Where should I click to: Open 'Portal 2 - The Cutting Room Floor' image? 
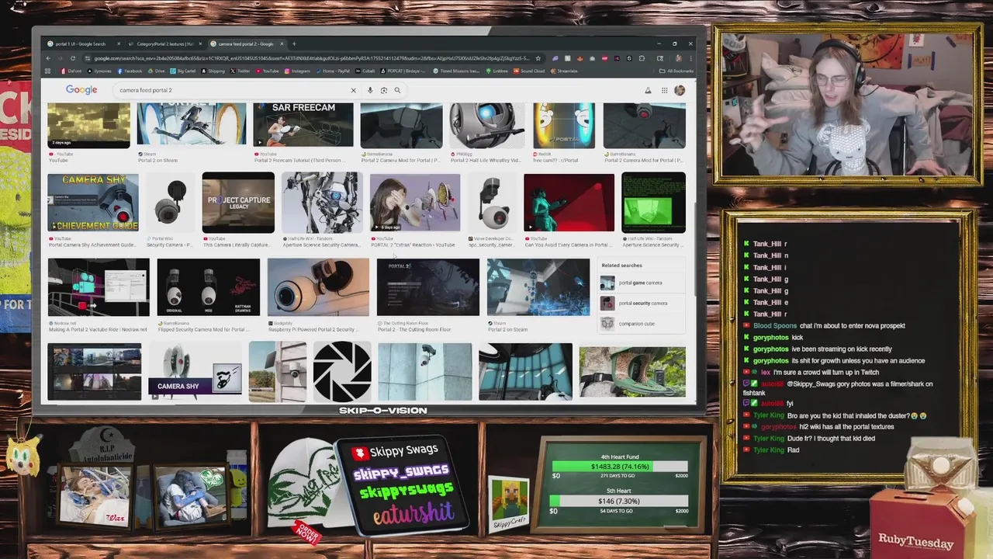pos(428,287)
